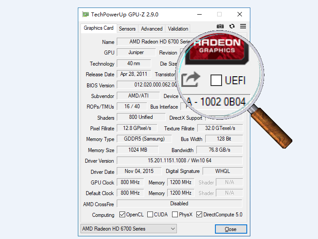Toggle the PhysX checkbox
Screen dimensions: 318x239
175,214
